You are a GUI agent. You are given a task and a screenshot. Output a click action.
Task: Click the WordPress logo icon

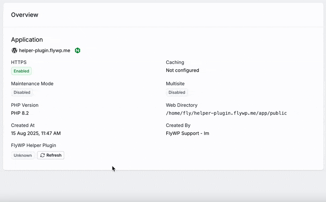(14, 50)
